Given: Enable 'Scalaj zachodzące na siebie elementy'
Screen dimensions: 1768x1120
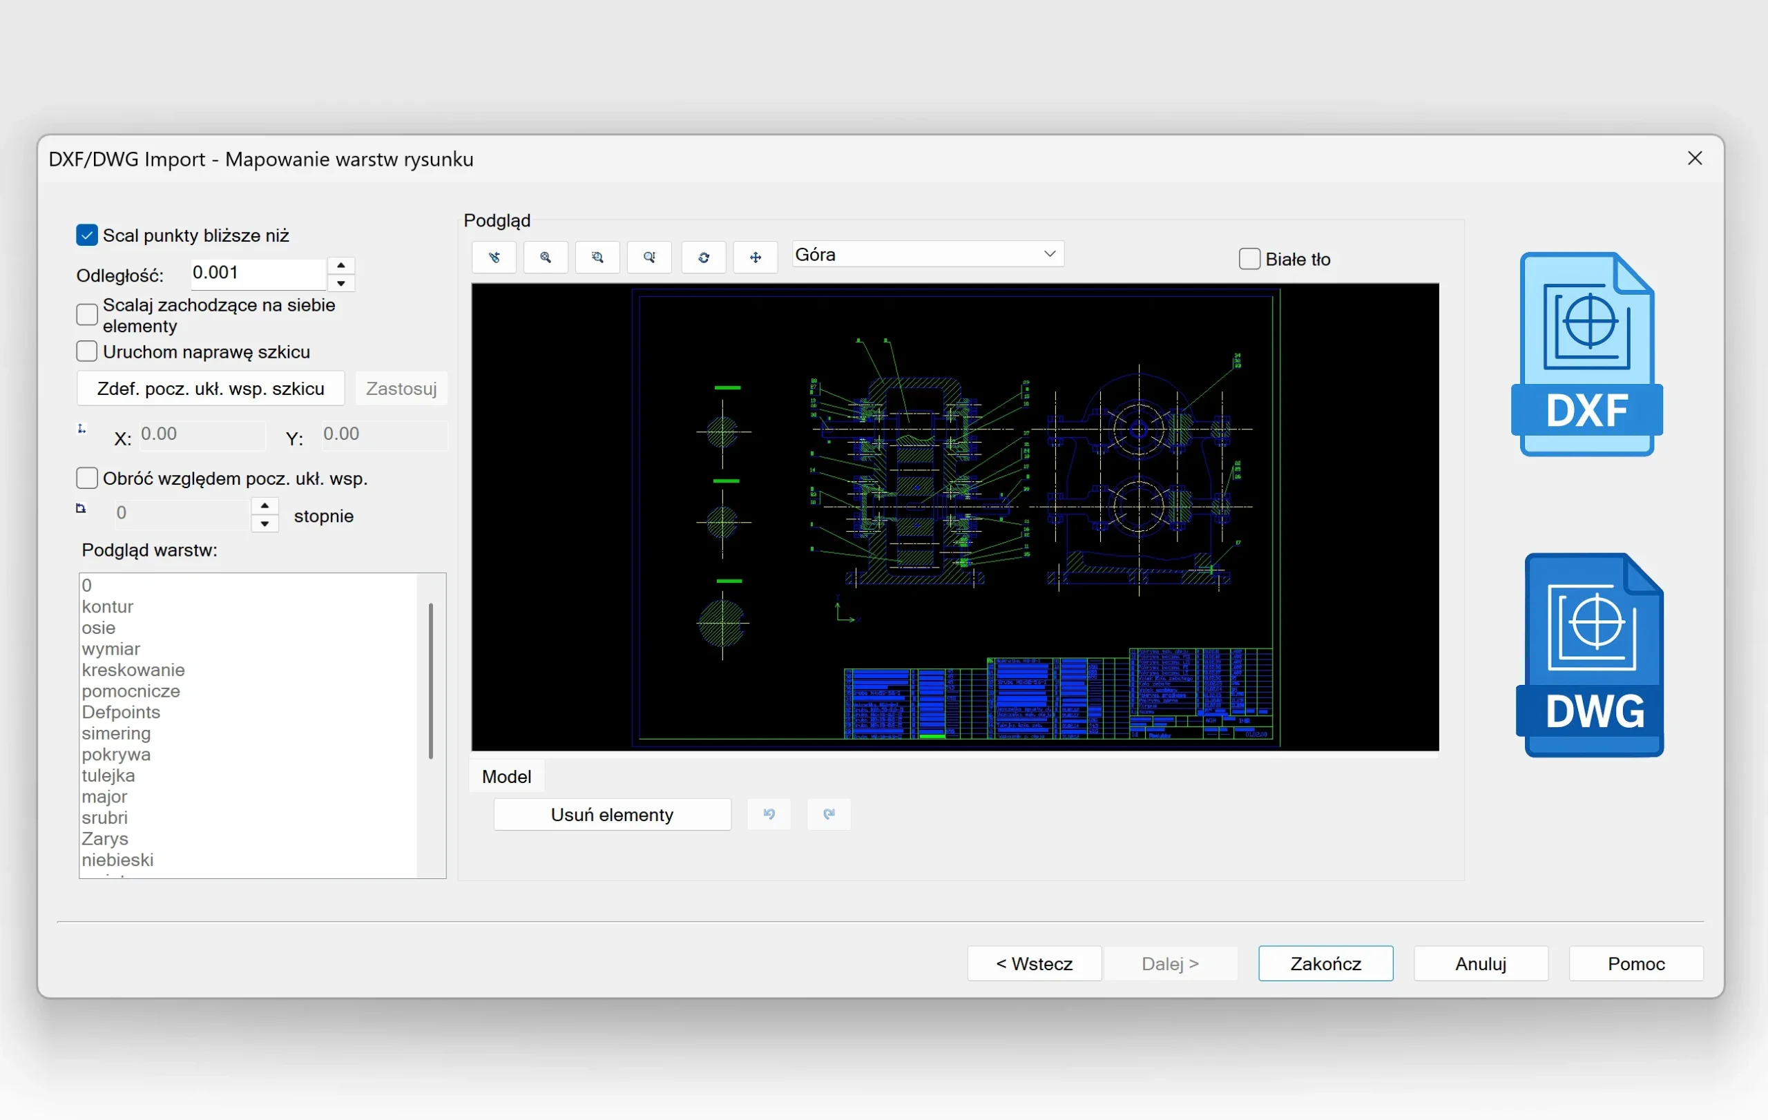Looking at the screenshot, I should [x=86, y=315].
